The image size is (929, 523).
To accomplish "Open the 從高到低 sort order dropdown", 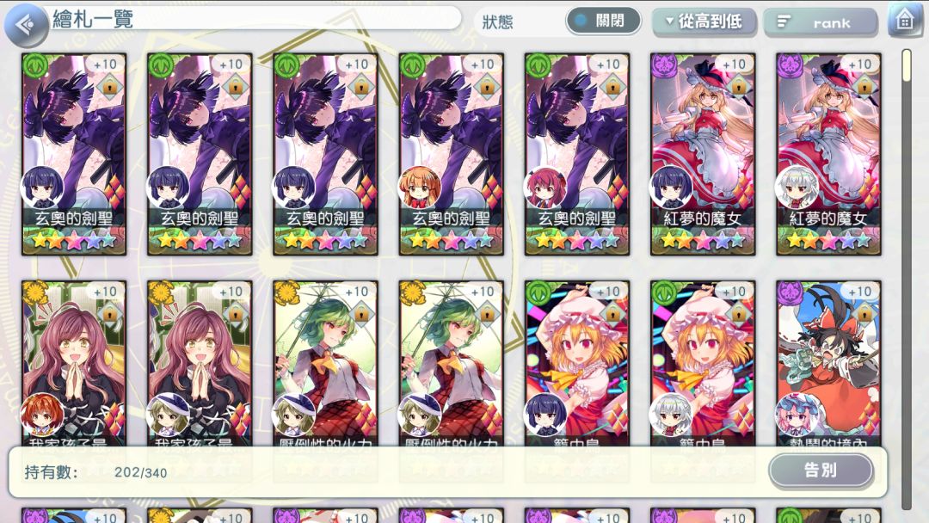I will tap(704, 22).
